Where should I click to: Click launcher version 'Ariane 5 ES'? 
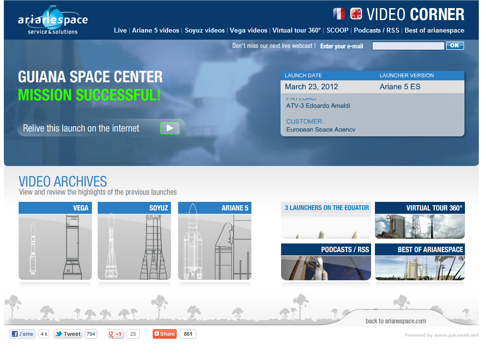click(x=400, y=87)
